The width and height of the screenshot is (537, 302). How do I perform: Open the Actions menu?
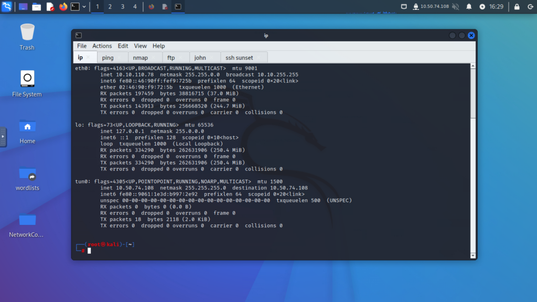click(102, 46)
